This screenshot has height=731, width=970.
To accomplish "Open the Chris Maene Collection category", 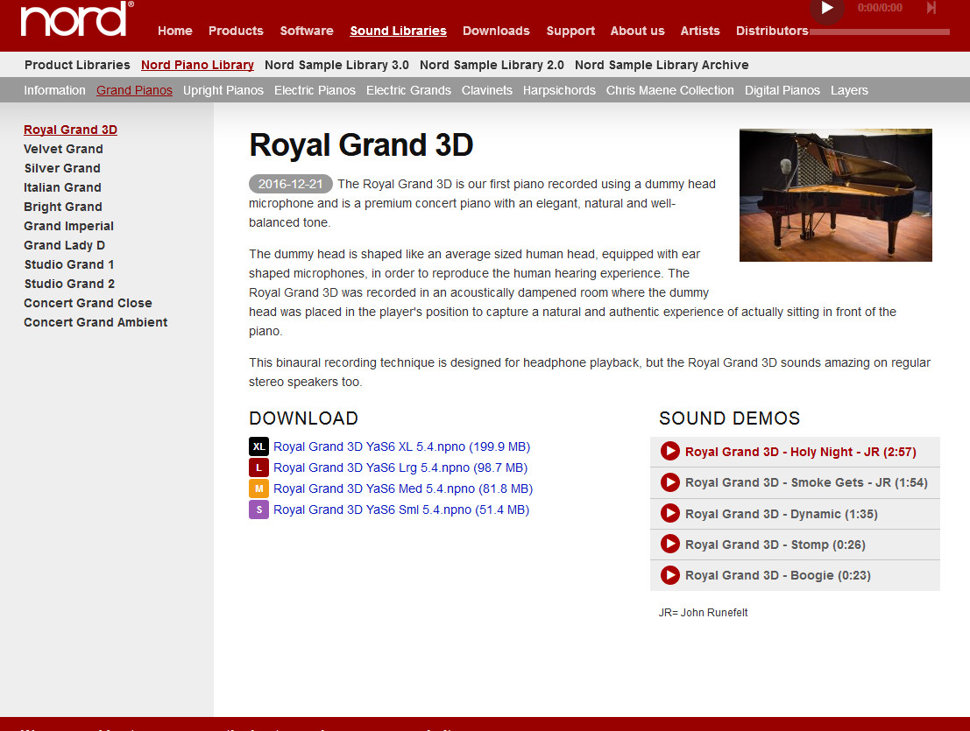I will (670, 90).
